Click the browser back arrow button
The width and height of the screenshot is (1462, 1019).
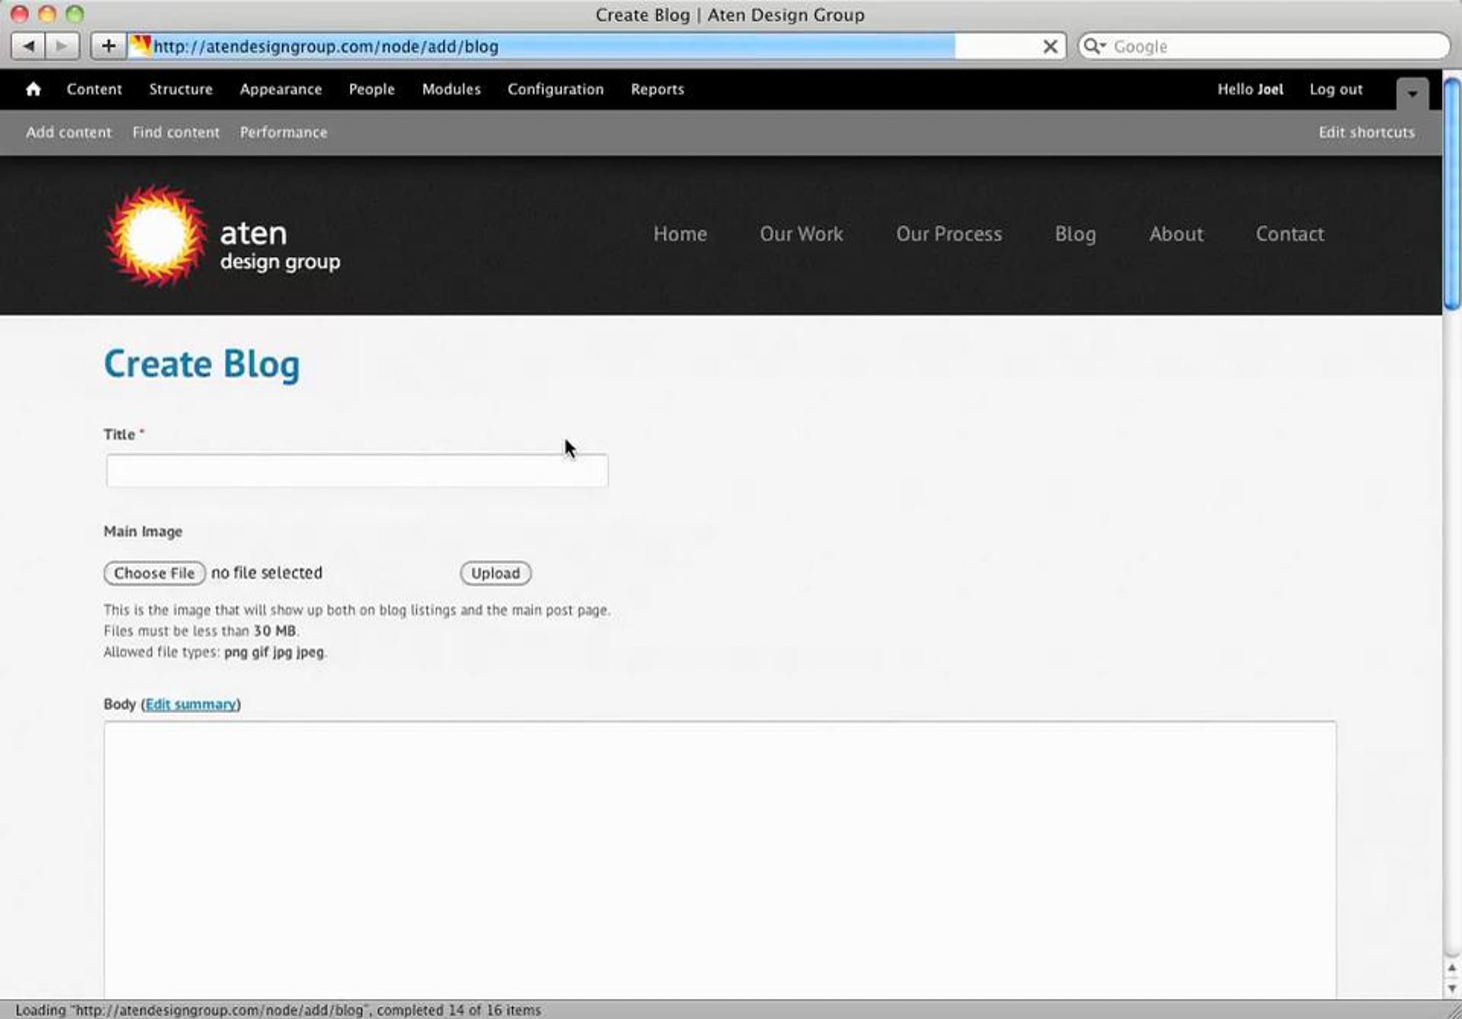(28, 46)
